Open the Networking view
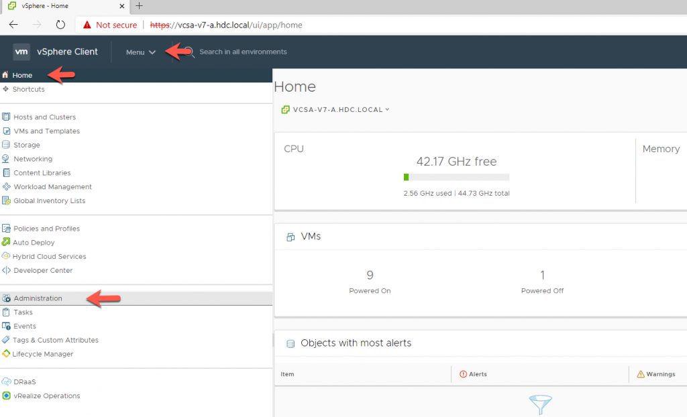 click(33, 159)
